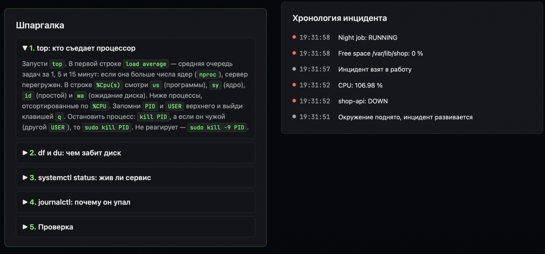Expand "df и du: чем забит диск"
The height and width of the screenshot is (254, 545).
click(x=135, y=153)
